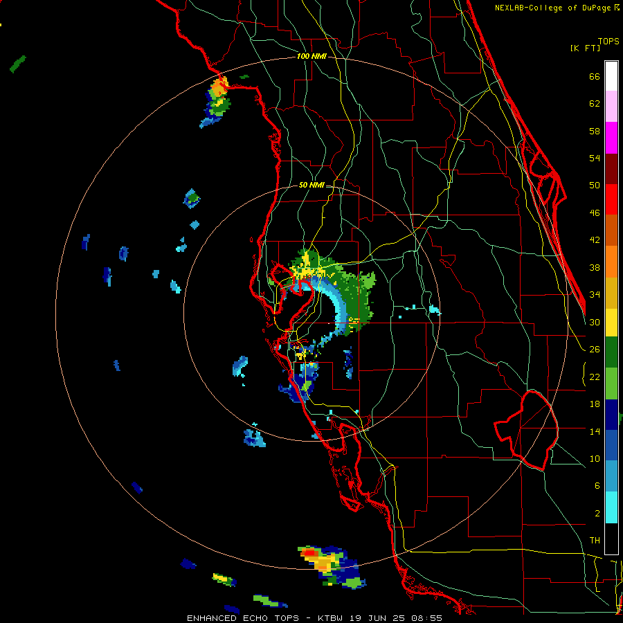Click the 42 value on the legend scale
Viewport: 623px width, 623px height.
click(x=595, y=240)
